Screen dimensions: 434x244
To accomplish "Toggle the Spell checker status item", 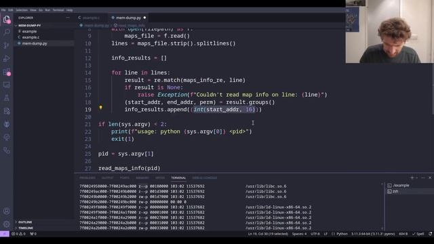I will 418,234.
